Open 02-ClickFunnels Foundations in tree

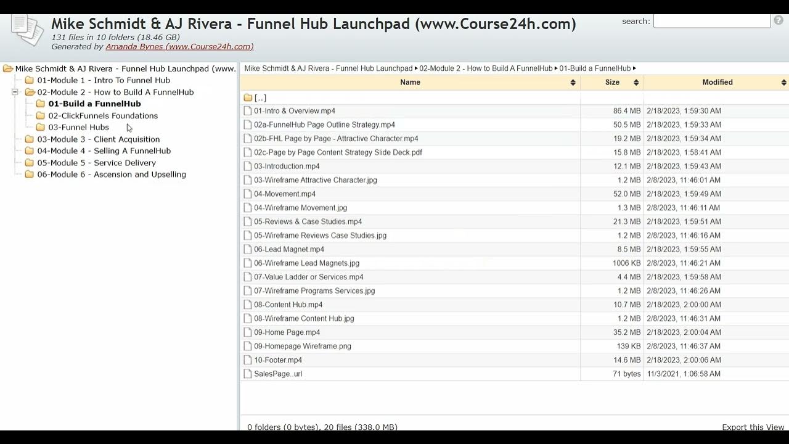pyautogui.click(x=103, y=115)
